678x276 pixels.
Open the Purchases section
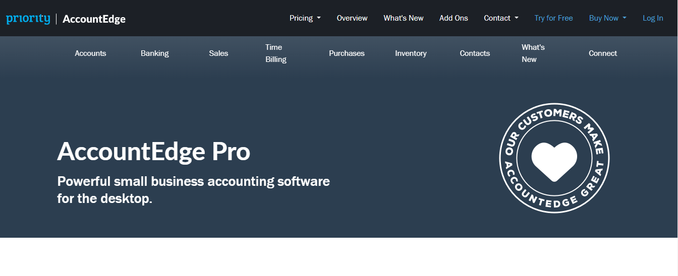(347, 53)
